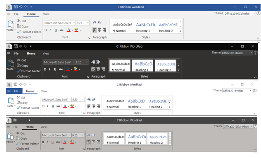Open File tab in Colorful theme window
This screenshot has width=261, height=158.
pyautogui.click(x=16, y=14)
